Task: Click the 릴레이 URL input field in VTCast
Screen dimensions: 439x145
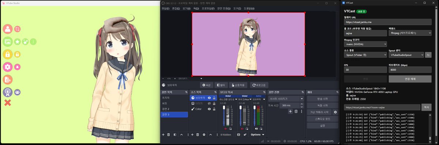Action: click(388, 22)
